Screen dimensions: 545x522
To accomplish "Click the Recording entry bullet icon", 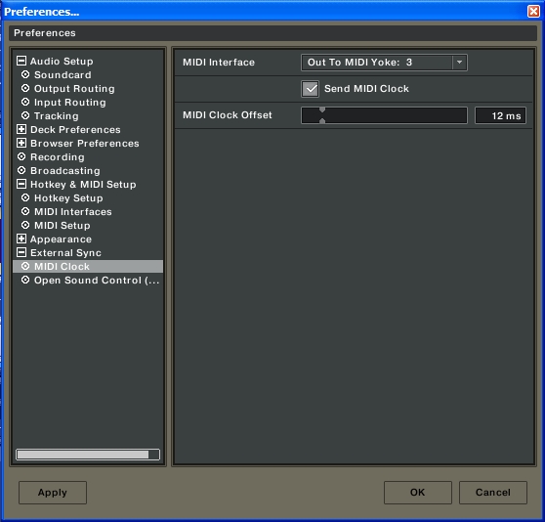I will coord(21,156).
